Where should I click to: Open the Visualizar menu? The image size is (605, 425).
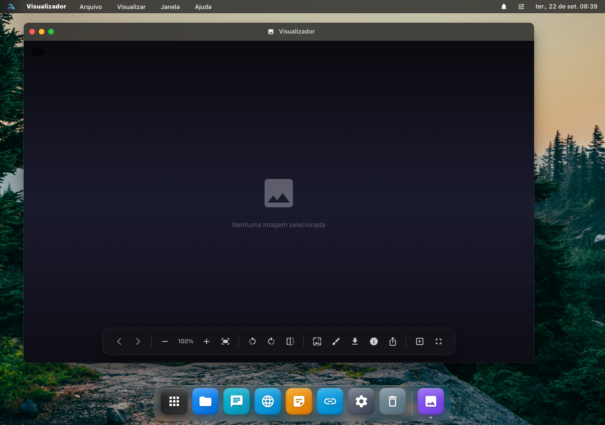(131, 7)
